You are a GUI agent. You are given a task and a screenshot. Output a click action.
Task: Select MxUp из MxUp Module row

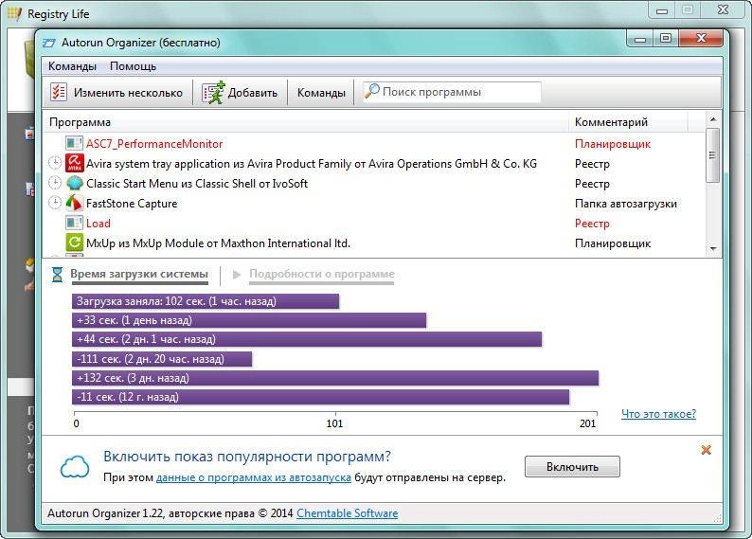pos(374,243)
